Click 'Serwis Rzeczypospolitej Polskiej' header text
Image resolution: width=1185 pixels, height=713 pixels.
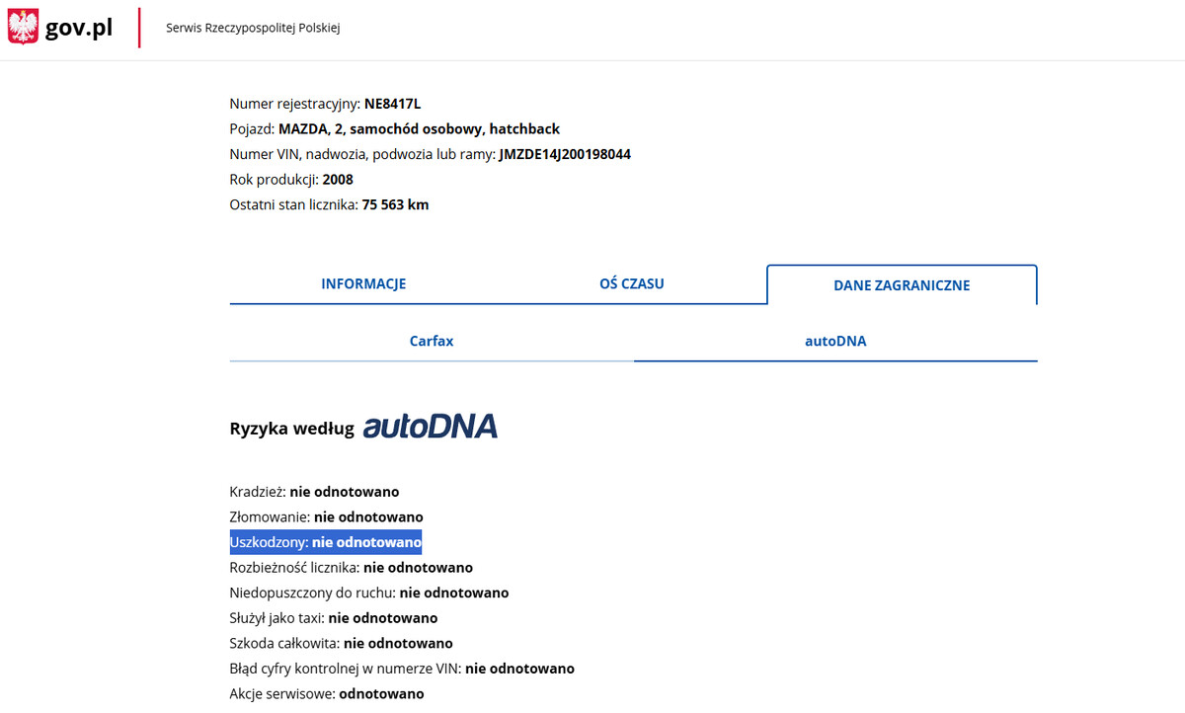253,29
